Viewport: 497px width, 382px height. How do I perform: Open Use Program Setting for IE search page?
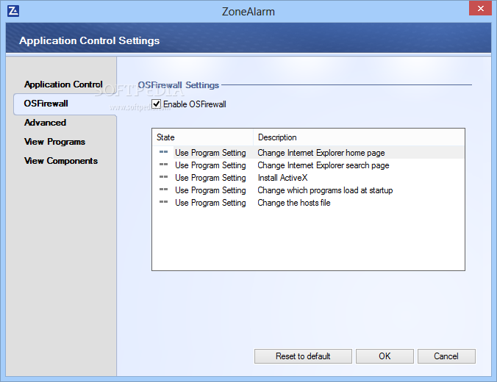tap(210, 165)
